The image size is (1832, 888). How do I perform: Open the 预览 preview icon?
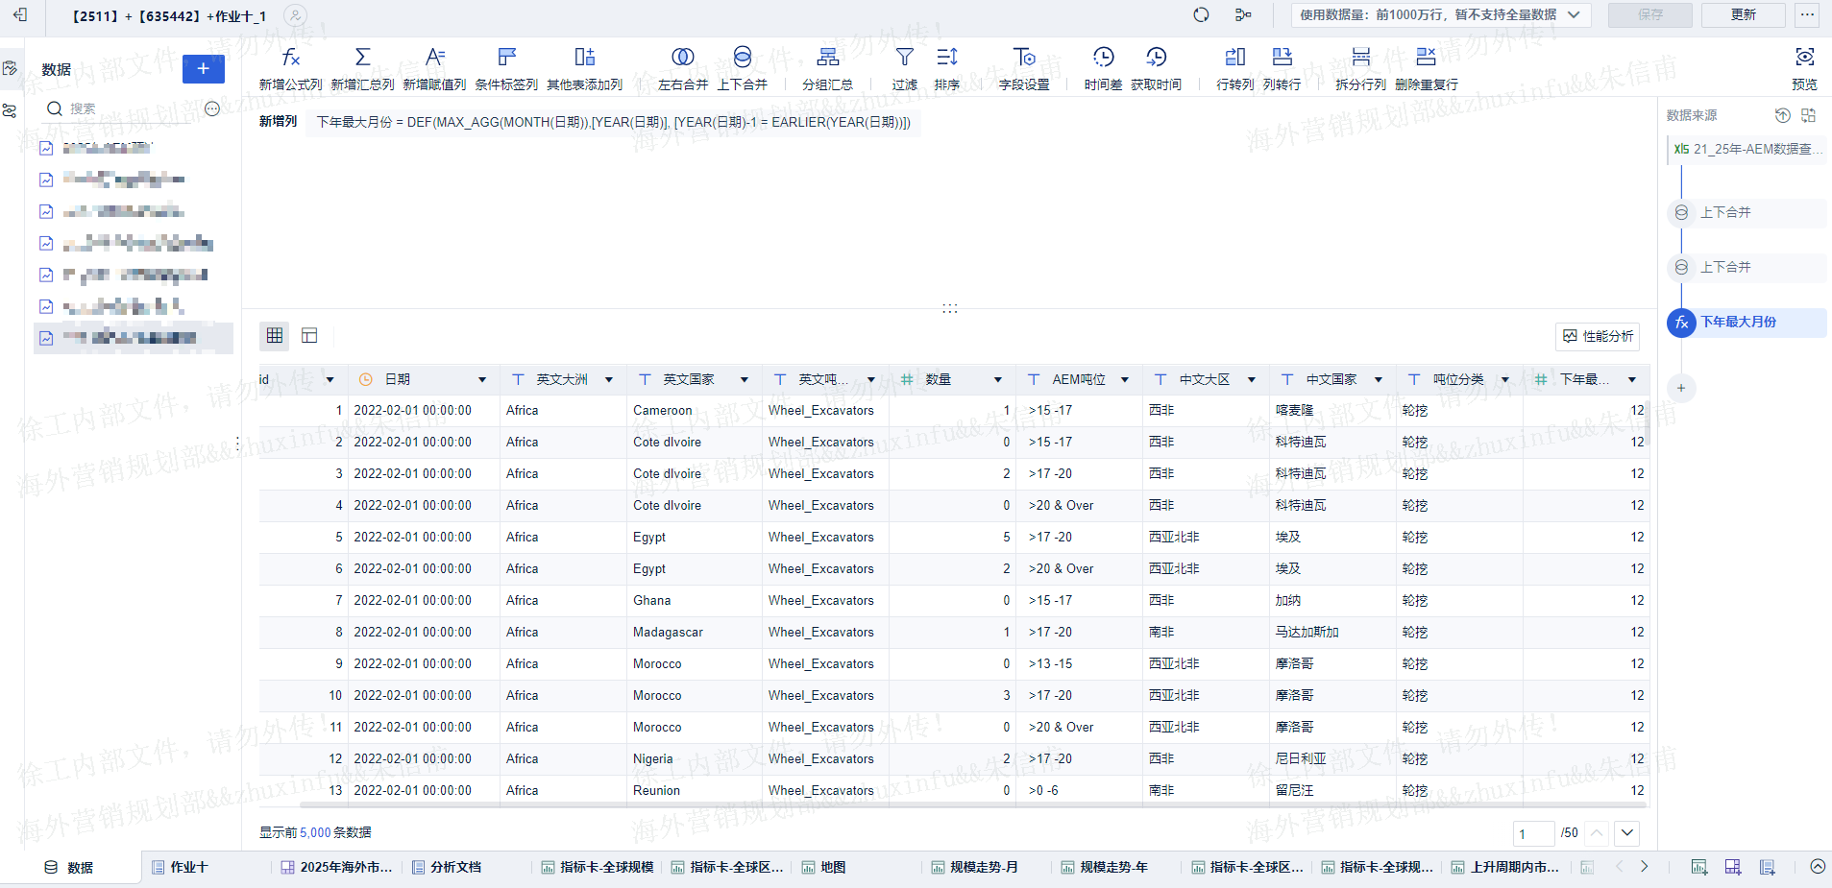coord(1804,58)
